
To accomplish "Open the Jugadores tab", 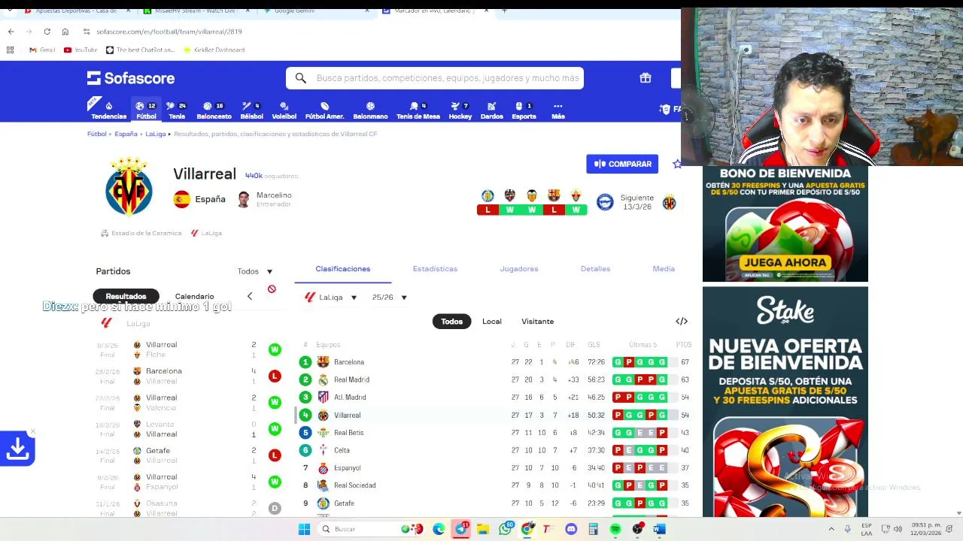I will [x=519, y=268].
